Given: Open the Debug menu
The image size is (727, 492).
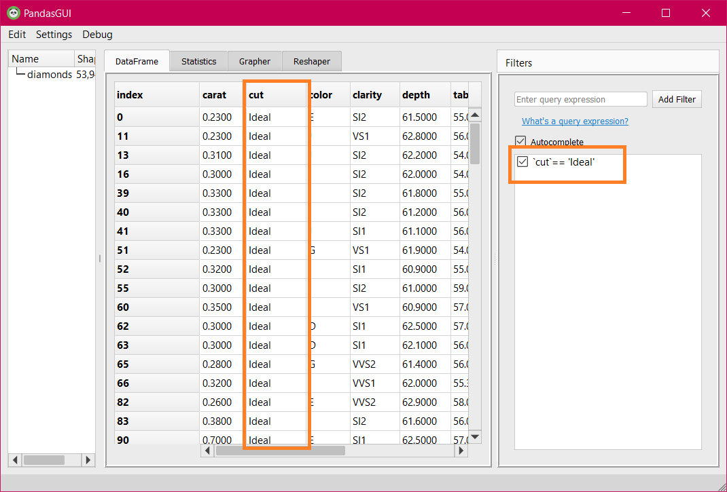Looking at the screenshot, I should 97,35.
